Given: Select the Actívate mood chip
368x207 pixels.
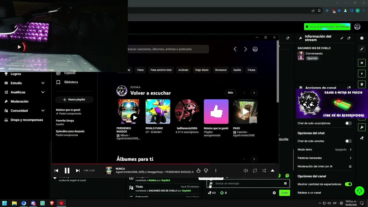Looking at the screenshot, I should (x=183, y=70).
